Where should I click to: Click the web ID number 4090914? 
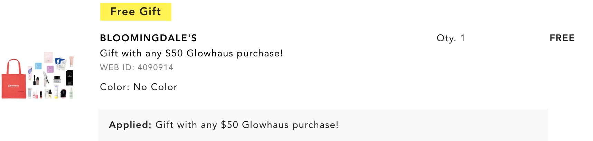click(x=156, y=67)
